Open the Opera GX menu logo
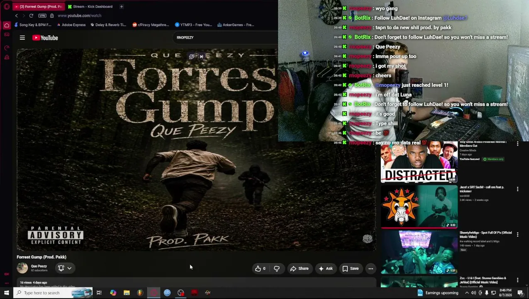The image size is (529, 299). (x=7, y=7)
